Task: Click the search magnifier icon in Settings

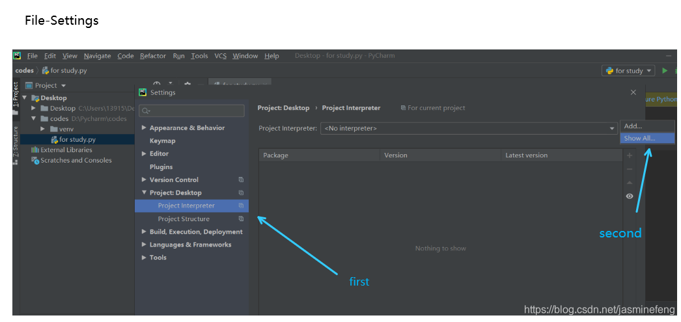Action: [146, 111]
